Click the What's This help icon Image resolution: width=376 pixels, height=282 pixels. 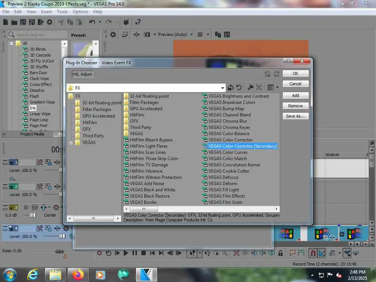pyautogui.click(x=138, y=22)
